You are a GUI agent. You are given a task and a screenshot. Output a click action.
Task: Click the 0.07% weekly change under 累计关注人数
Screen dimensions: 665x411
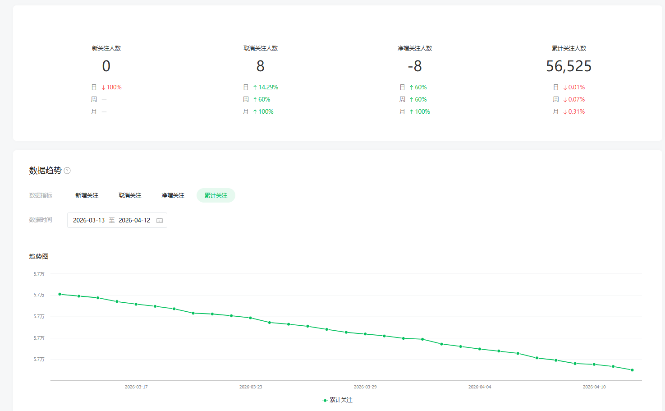point(574,99)
